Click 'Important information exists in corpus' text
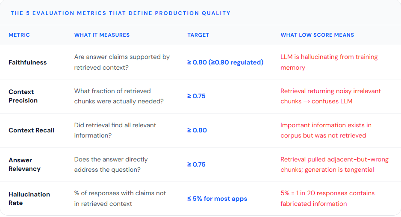401x217 pixels. [x=326, y=130]
